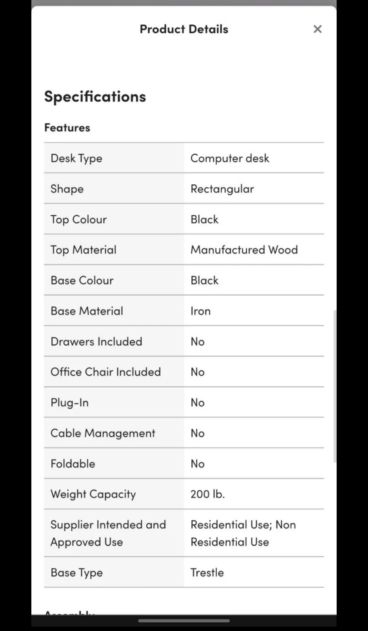
Task: Select the Manufactured Wood value
Action: pyautogui.click(x=244, y=249)
